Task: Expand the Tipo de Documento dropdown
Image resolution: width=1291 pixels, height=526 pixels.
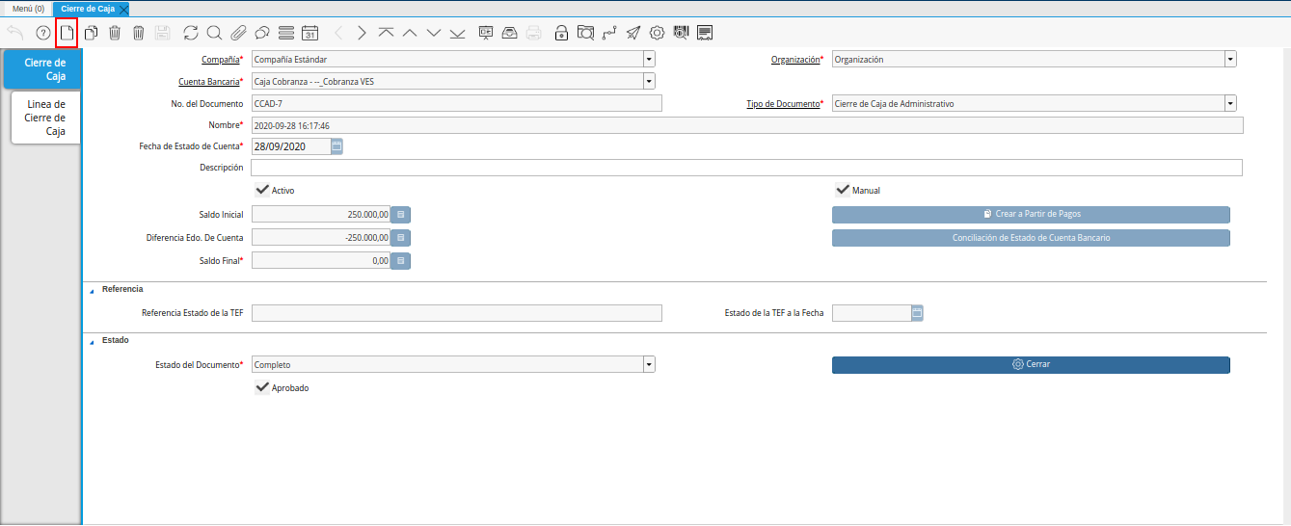Action: (1230, 104)
